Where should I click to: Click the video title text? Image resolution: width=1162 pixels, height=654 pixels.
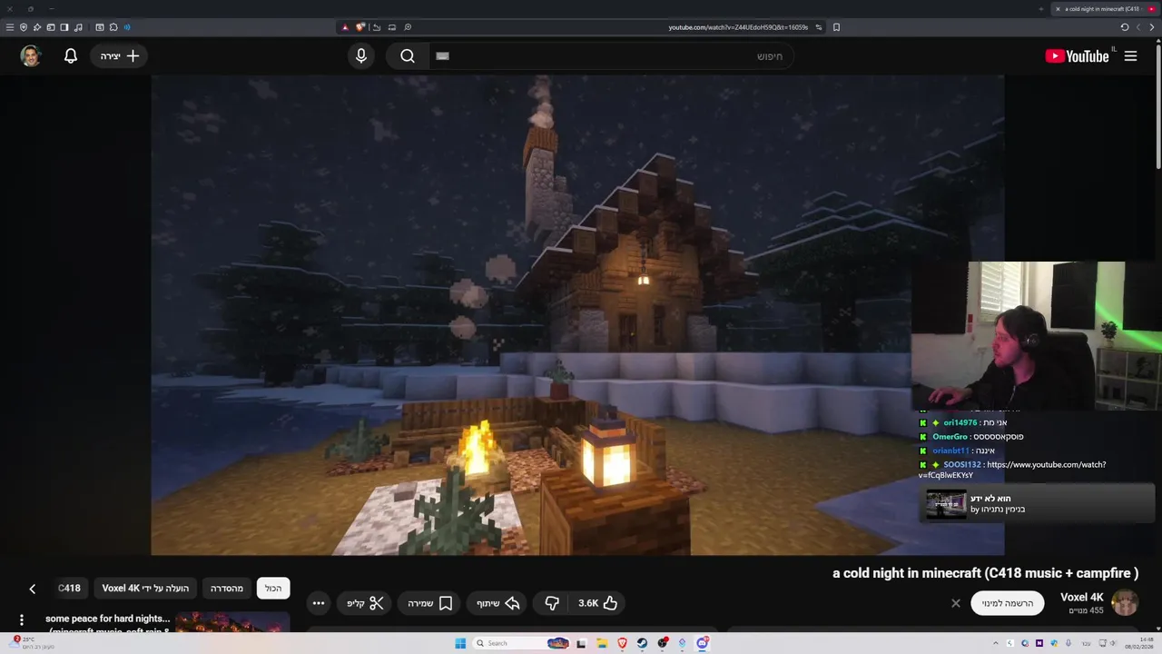(985, 573)
